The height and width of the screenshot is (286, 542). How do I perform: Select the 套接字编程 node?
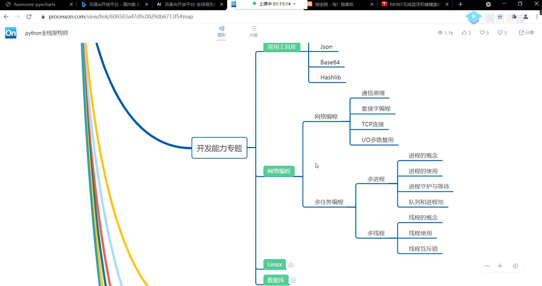tap(376, 109)
